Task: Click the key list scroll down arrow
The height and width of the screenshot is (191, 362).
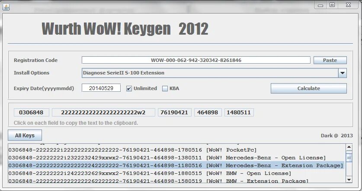Action: tap(349, 179)
